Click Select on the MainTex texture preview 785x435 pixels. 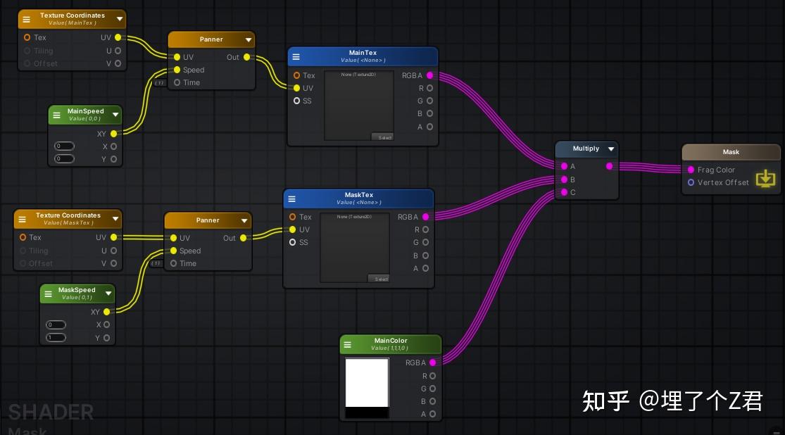point(384,137)
